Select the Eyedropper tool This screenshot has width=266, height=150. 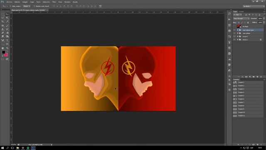(7, 22)
